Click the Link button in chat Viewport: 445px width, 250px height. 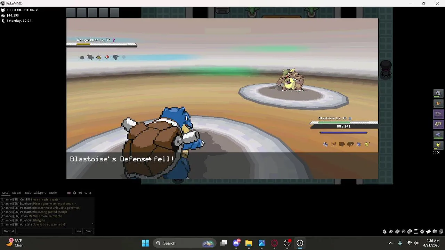pyautogui.click(x=78, y=231)
